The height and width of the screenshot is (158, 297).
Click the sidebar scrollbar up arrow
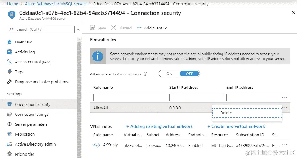[x=79, y=39]
